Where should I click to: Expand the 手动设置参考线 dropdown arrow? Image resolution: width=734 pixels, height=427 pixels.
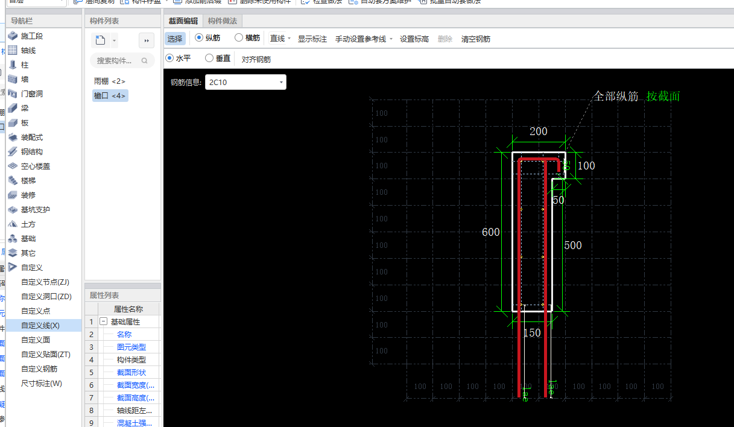tap(391, 39)
